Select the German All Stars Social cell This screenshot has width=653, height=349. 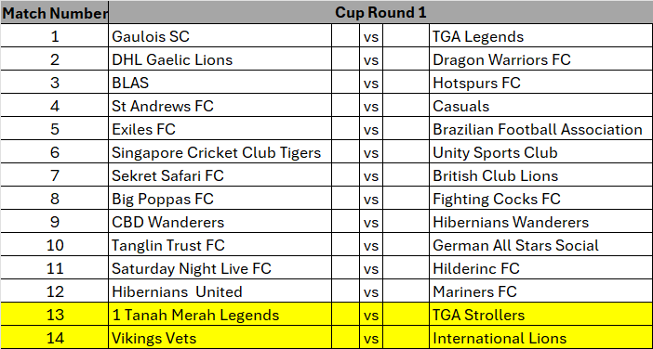pos(540,245)
